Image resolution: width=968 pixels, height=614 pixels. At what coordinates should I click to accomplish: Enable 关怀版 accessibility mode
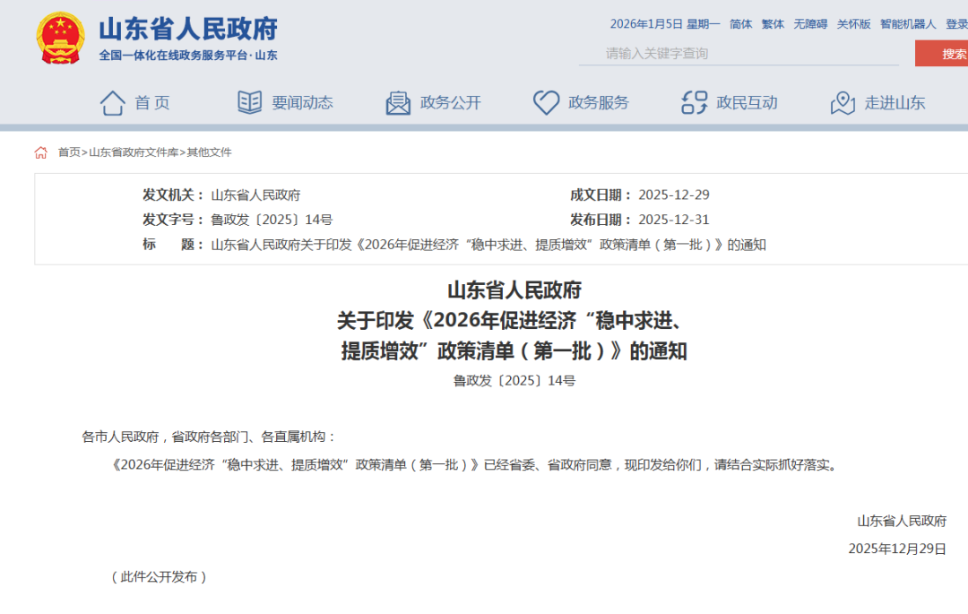click(x=853, y=24)
